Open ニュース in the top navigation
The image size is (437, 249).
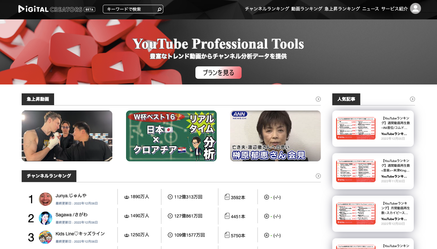click(x=370, y=9)
